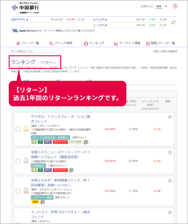Open the ユーロ/円 link
188x224 pixels.
100,25
